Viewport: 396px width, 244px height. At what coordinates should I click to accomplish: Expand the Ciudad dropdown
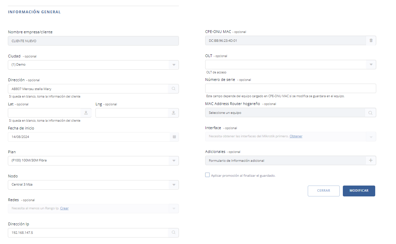173,65
